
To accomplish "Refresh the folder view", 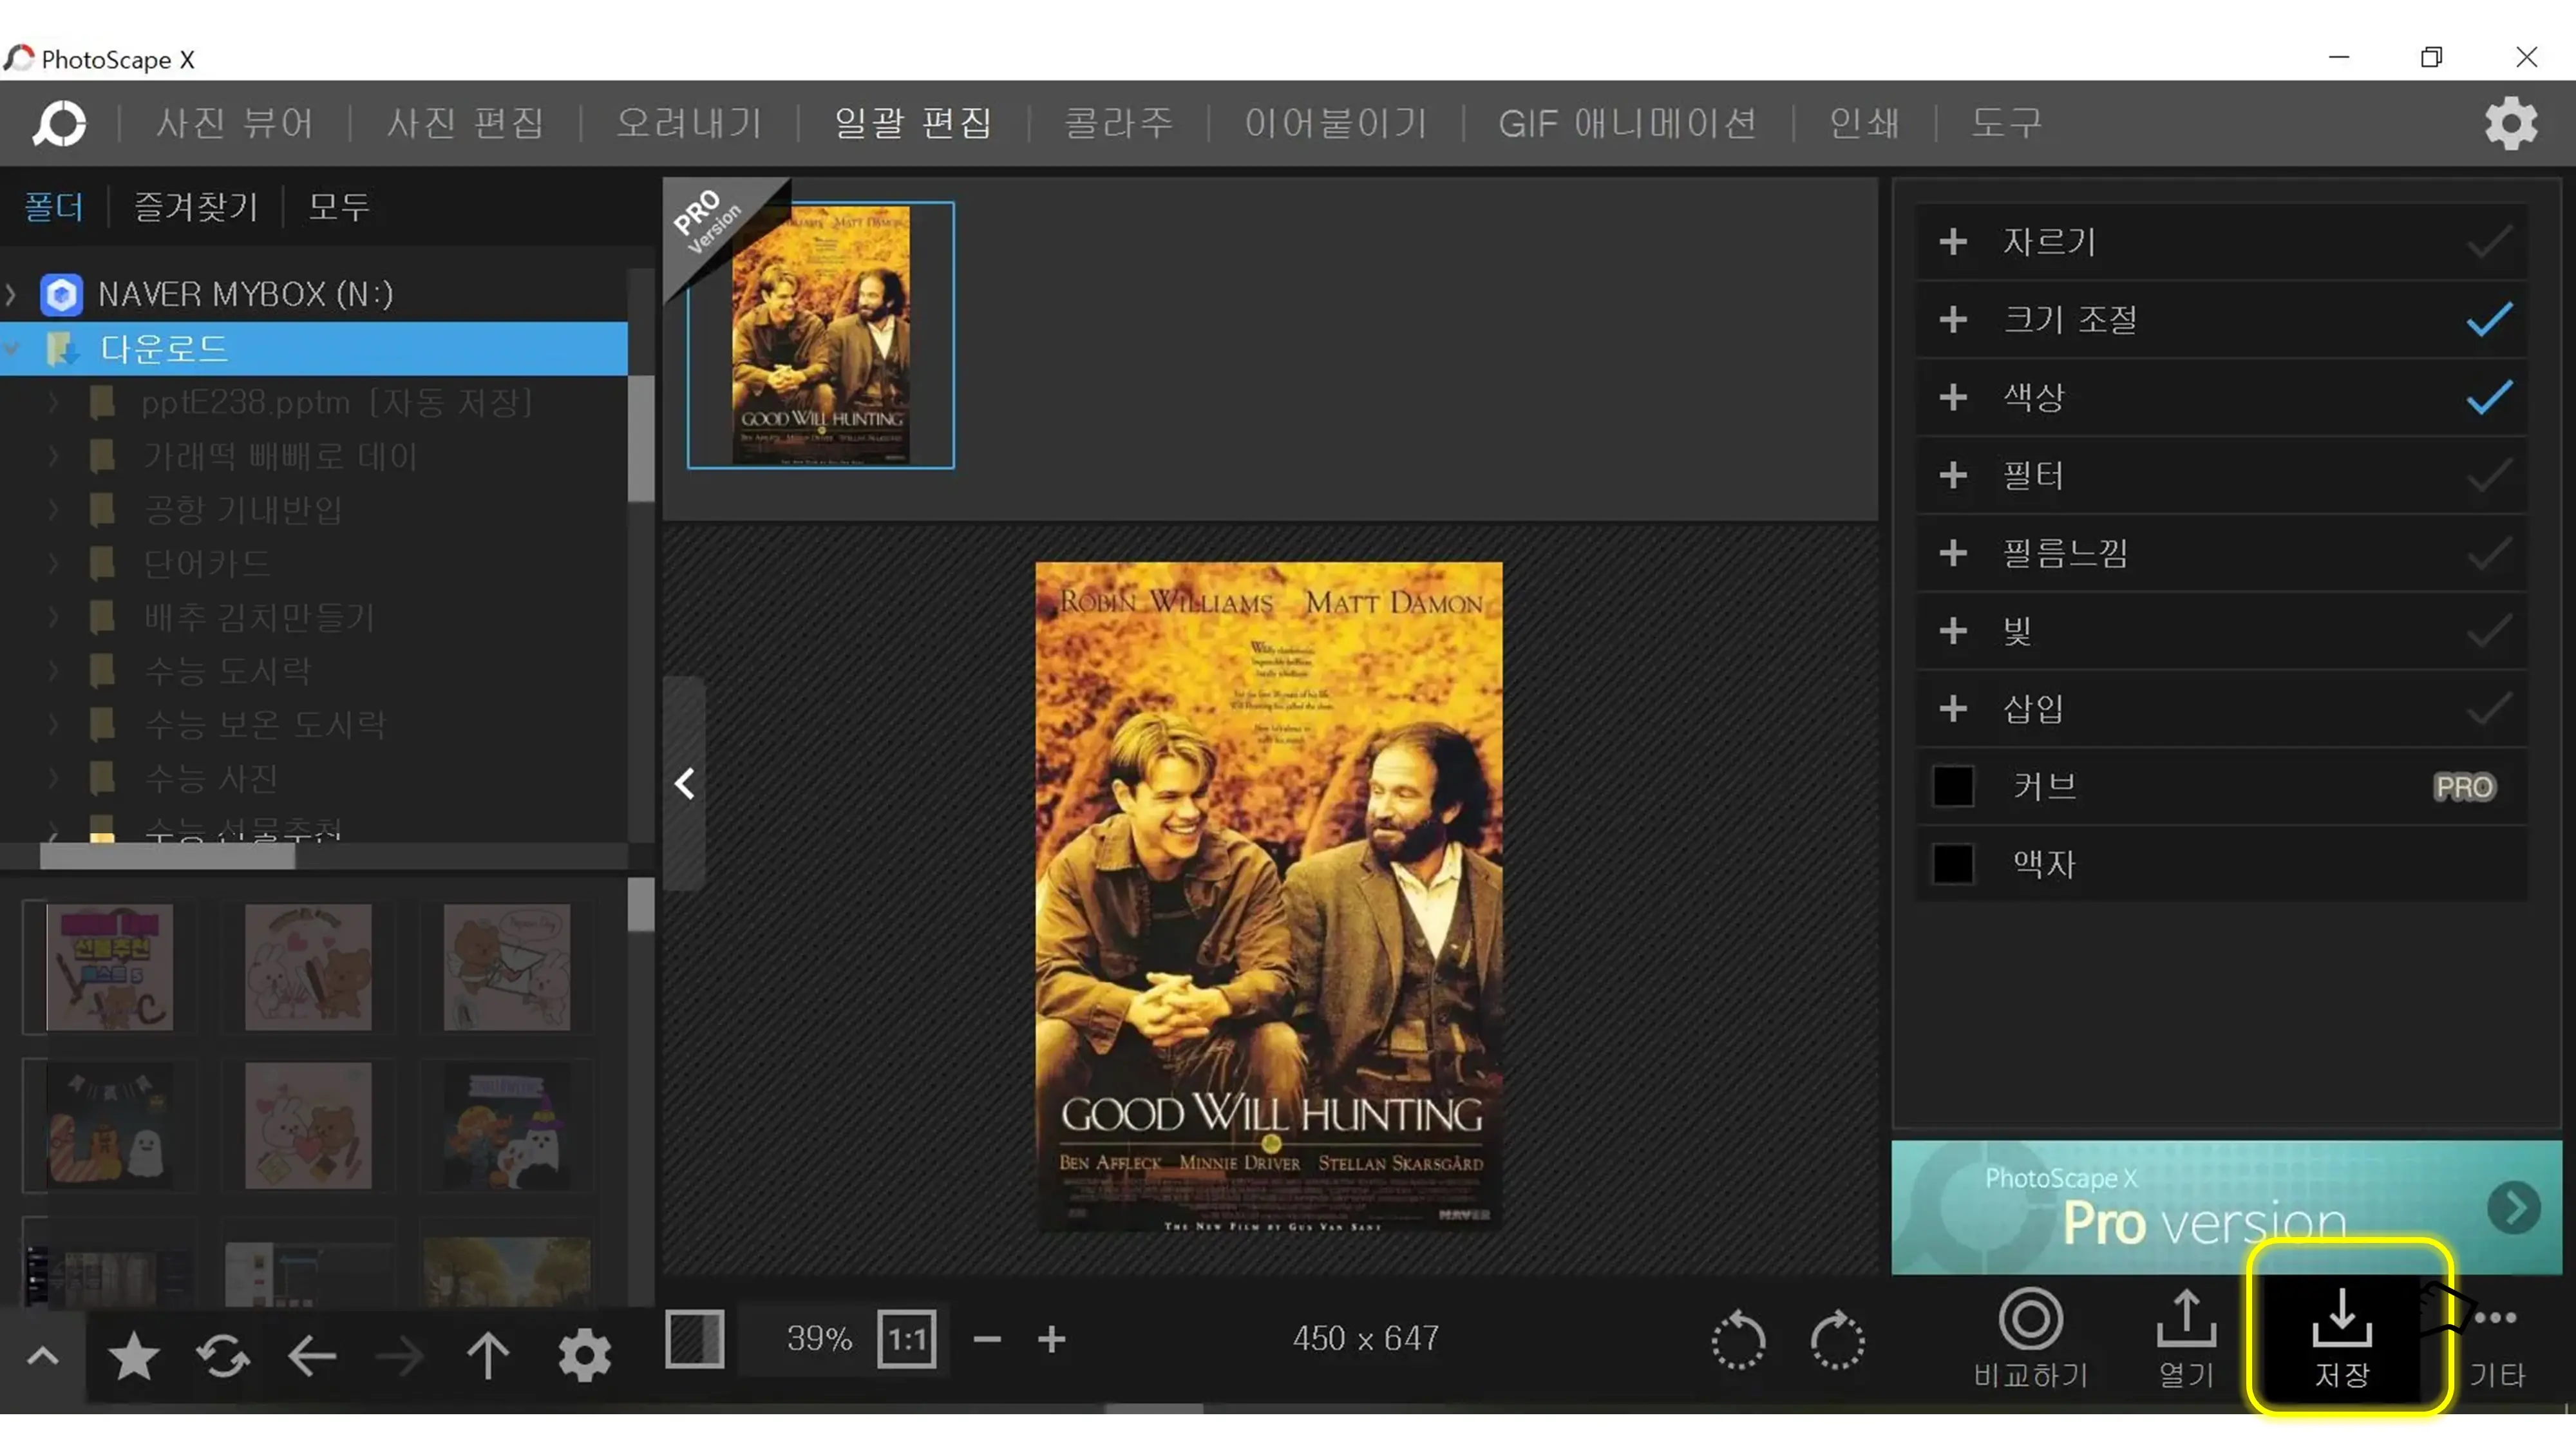I will pyautogui.click(x=222, y=1357).
